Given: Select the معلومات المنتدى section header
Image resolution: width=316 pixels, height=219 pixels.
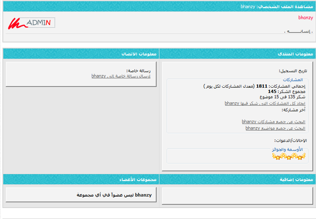Looking at the screenshot, I should pos(295,54).
